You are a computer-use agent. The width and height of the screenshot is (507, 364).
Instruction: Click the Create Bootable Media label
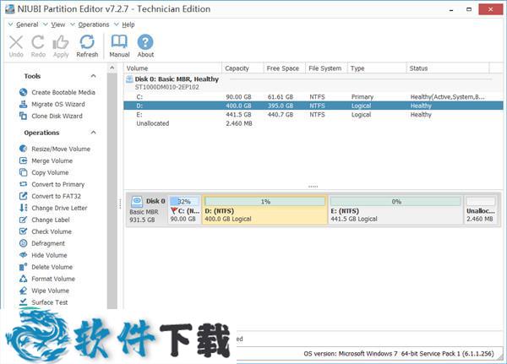tap(63, 92)
